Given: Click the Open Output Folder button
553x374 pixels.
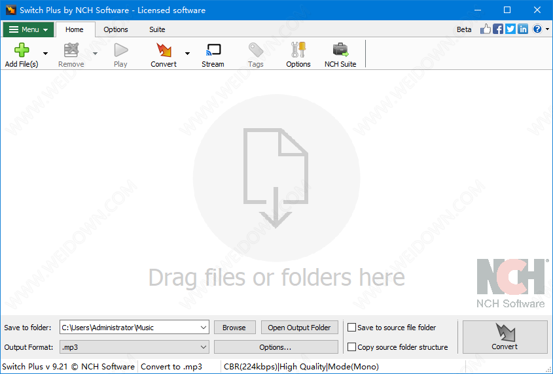Looking at the screenshot, I should (x=299, y=328).
